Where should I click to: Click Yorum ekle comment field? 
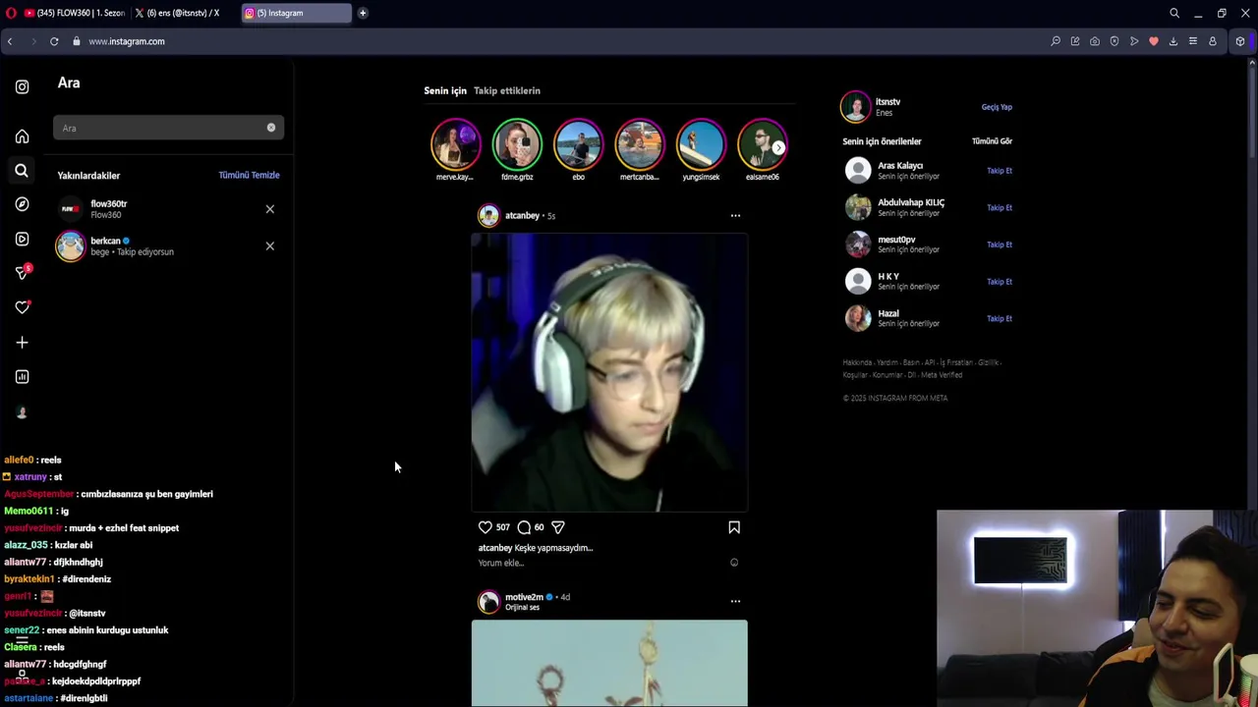pyautogui.click(x=501, y=563)
